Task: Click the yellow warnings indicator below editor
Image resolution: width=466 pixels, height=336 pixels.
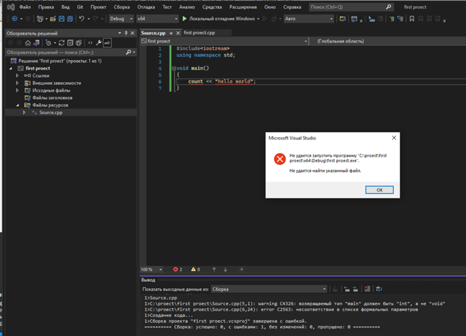Action: [195, 269]
